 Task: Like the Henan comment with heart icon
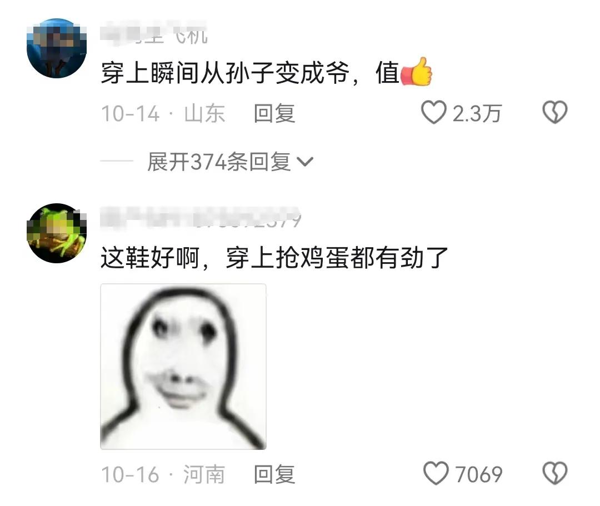(436, 473)
